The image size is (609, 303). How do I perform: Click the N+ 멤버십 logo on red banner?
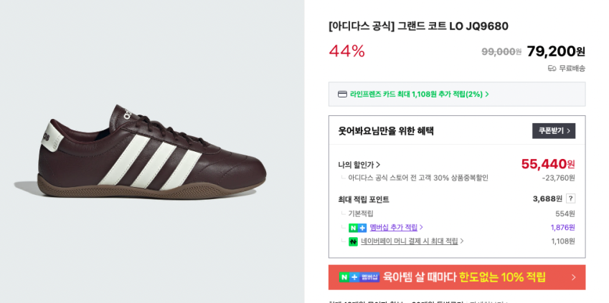359,277
